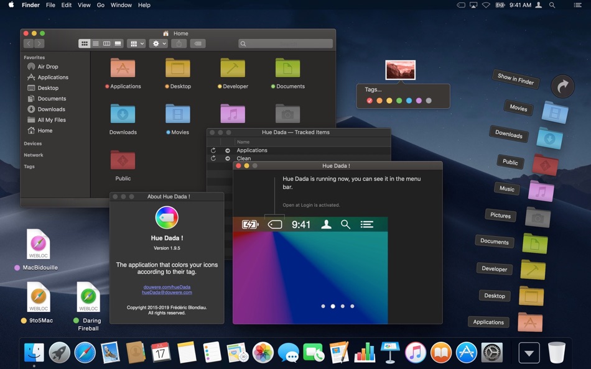Open Movies folder in the dock stack

(x=555, y=112)
